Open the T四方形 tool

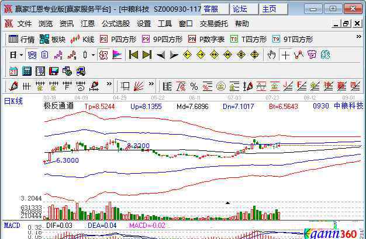click(x=248, y=39)
